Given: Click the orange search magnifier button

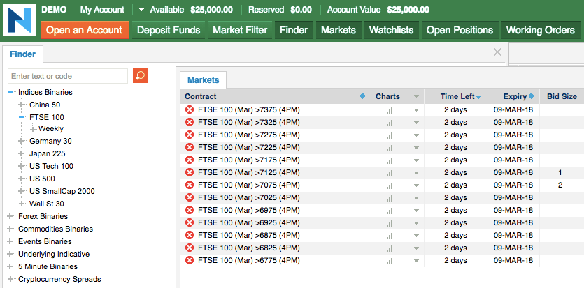Looking at the screenshot, I should coord(140,76).
